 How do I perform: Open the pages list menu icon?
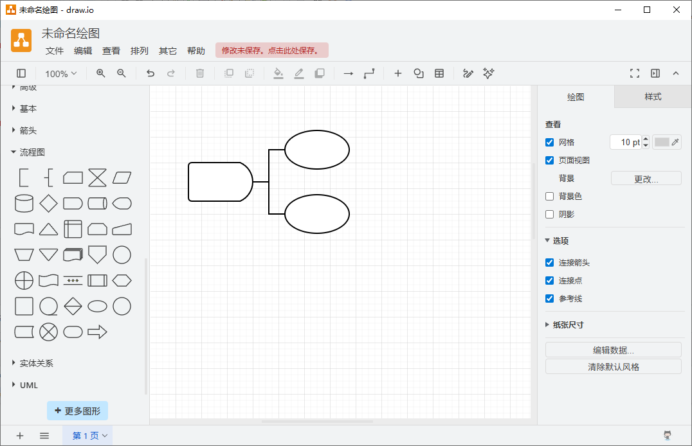click(44, 436)
